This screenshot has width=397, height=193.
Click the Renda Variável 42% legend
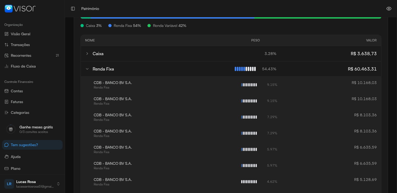click(167, 26)
